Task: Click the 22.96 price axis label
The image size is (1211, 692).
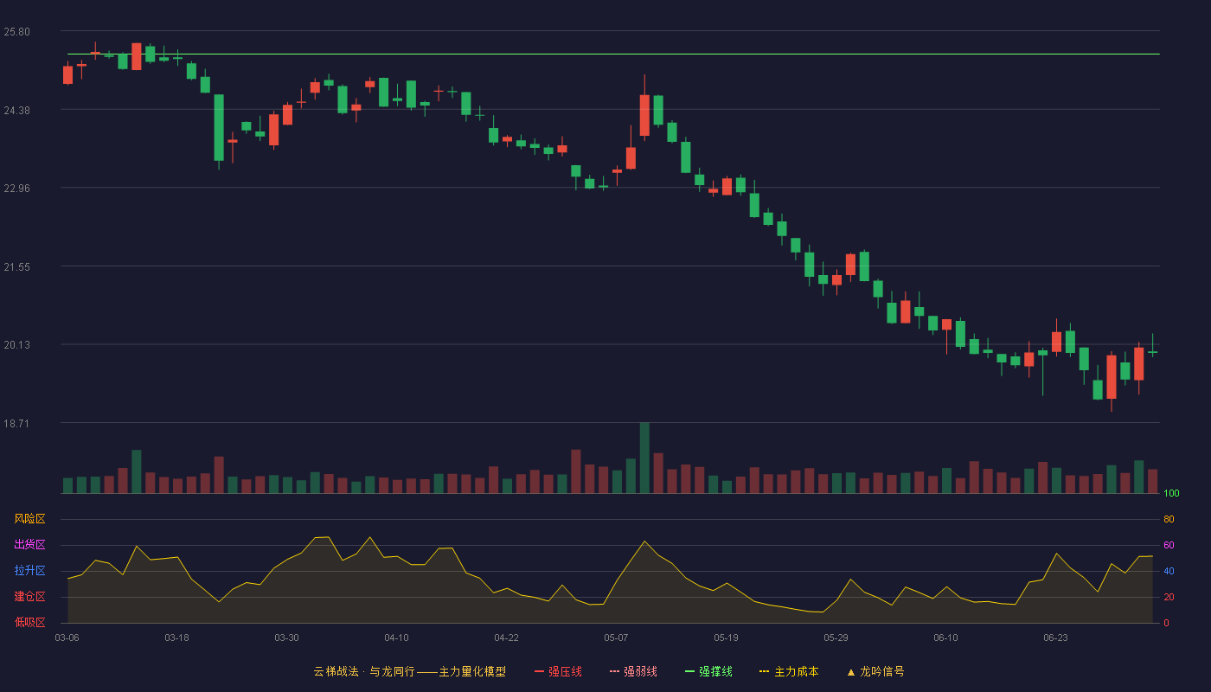Action: click(x=16, y=189)
